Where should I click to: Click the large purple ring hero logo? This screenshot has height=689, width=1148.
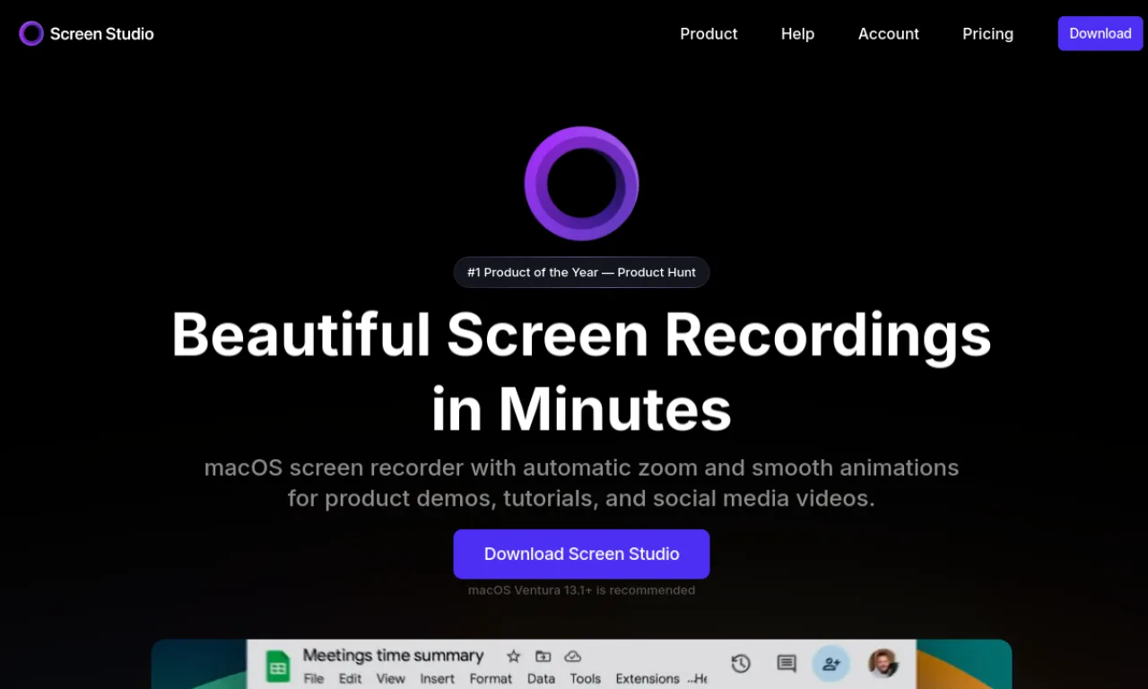[581, 183]
